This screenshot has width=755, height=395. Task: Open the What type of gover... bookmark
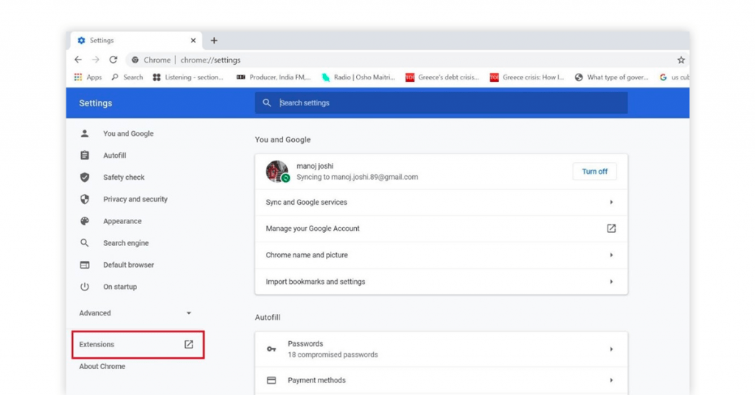(611, 77)
